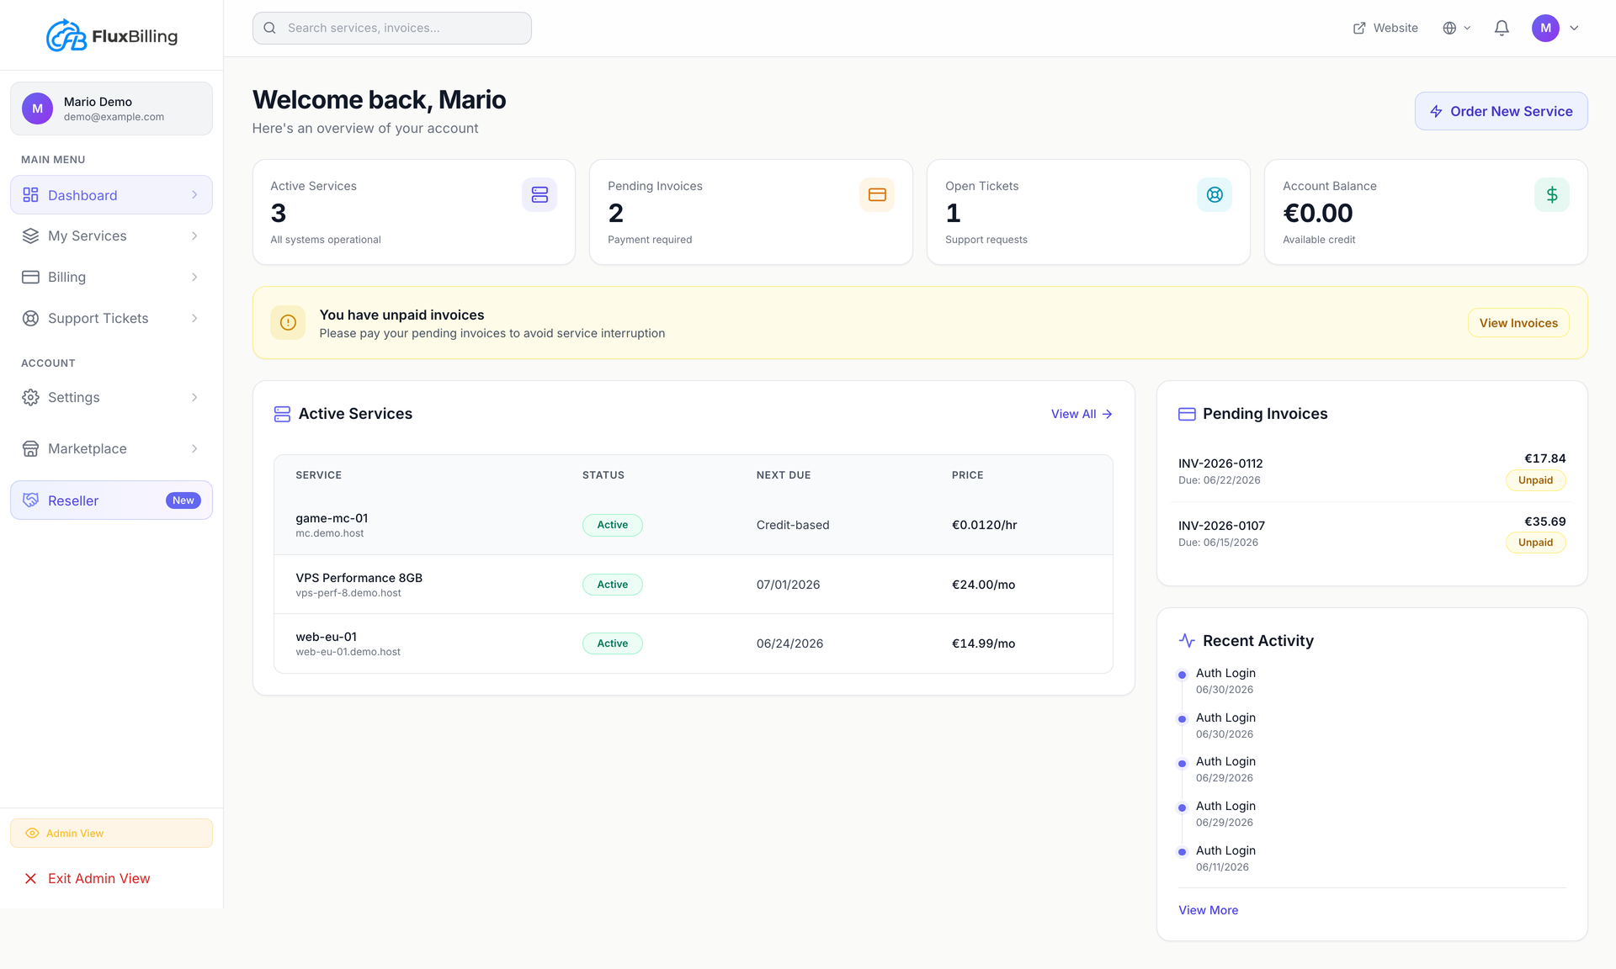Open account Settings
Image resolution: width=1616 pixels, height=969 pixels.
(111, 397)
